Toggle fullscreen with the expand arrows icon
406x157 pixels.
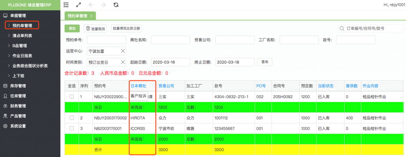(79, 5)
